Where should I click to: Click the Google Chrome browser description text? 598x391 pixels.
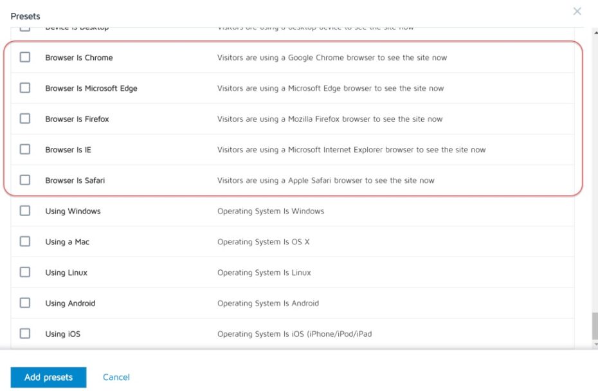click(x=332, y=58)
